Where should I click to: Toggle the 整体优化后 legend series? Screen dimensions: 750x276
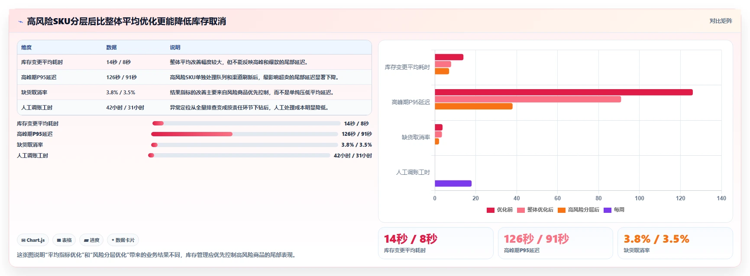coord(535,210)
